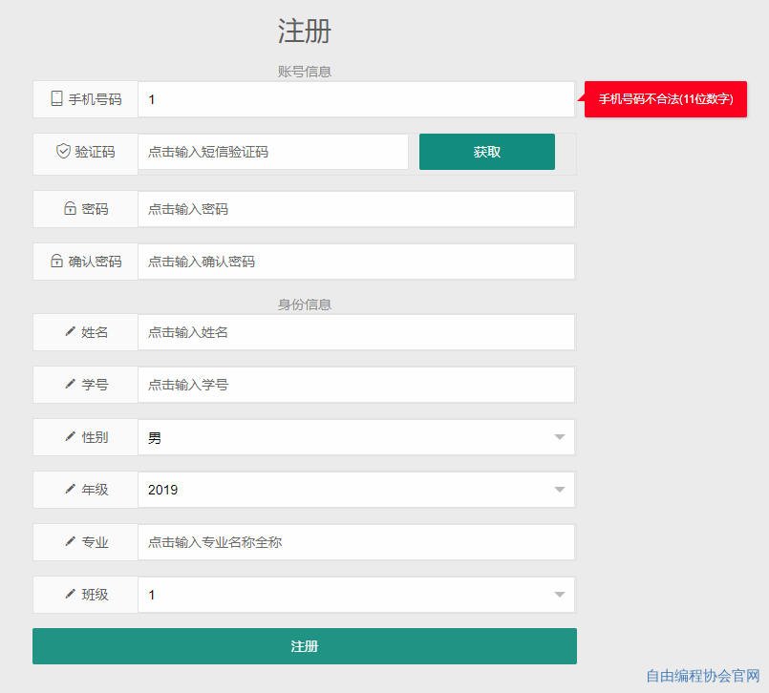Focus the 点击输入密码 password field
Image resolution: width=769 pixels, height=693 pixels.
[356, 209]
